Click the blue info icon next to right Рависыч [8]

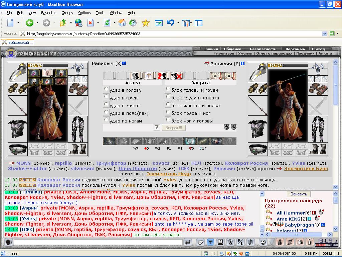[x=242, y=64]
